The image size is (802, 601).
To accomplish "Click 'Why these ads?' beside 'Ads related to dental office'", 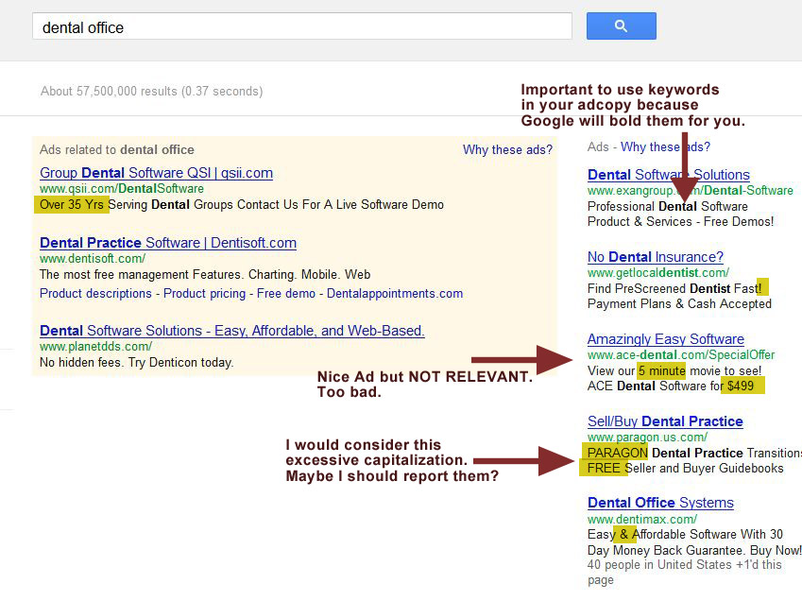I will click(506, 150).
